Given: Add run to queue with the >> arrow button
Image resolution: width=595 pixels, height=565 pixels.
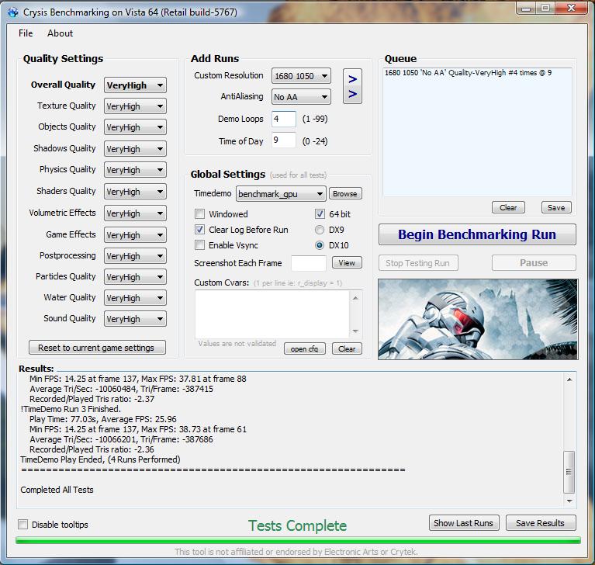Looking at the screenshot, I should [x=352, y=86].
